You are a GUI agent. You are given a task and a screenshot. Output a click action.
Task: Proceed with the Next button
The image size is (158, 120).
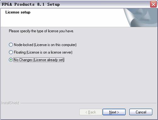pyautogui.click(x=114, y=112)
